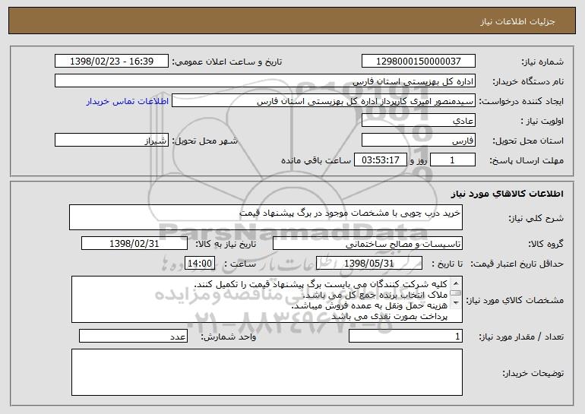Image resolution: width=585 pixels, height=414 pixels.
Task: Select the product group field تاسیسات و مصالح ساختمانی
Action: point(368,244)
